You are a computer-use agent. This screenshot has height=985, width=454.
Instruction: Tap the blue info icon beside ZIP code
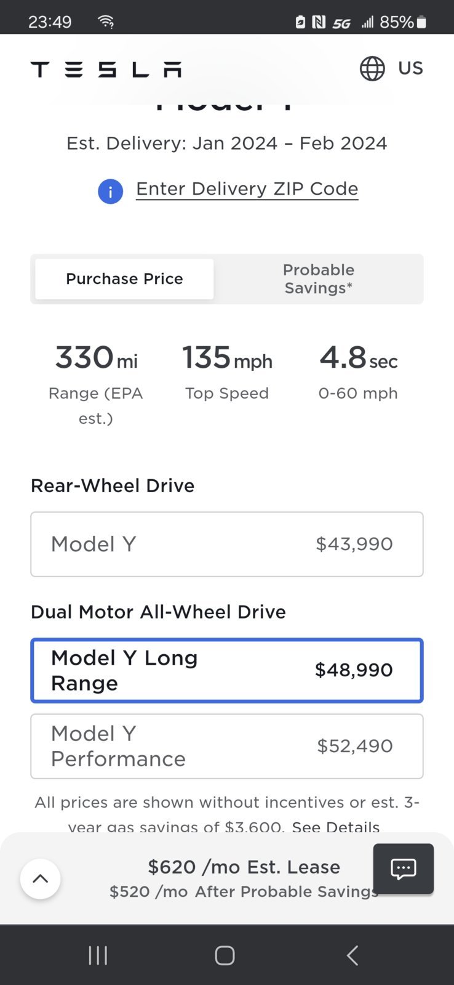[x=111, y=192]
